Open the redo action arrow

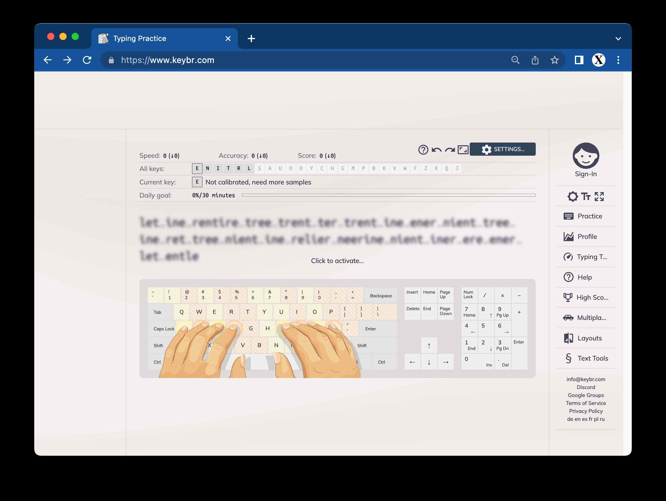450,149
